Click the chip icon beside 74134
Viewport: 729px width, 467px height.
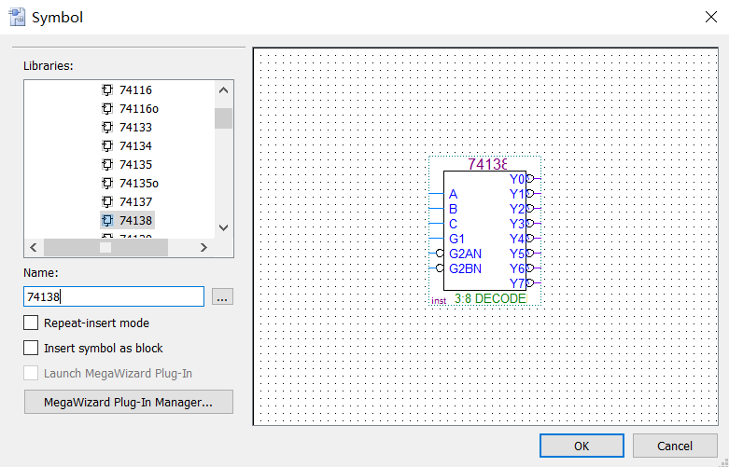107,146
